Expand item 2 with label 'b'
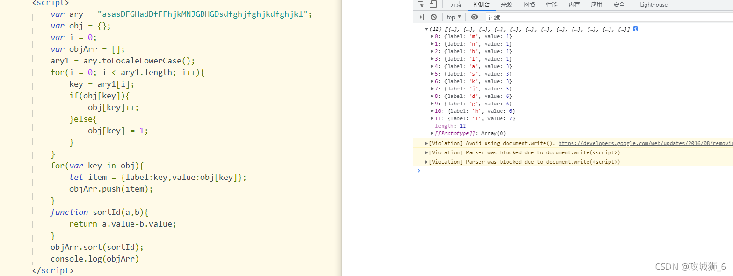This screenshot has height=276, width=733. 432,51
